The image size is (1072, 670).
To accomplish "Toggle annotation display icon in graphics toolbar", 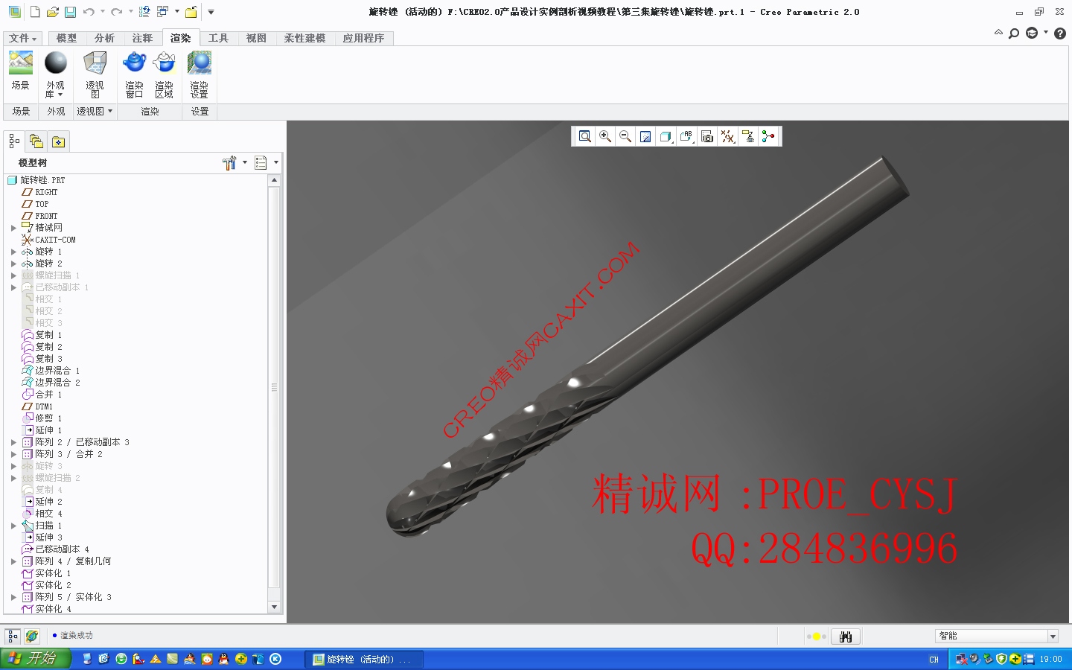I will click(748, 136).
